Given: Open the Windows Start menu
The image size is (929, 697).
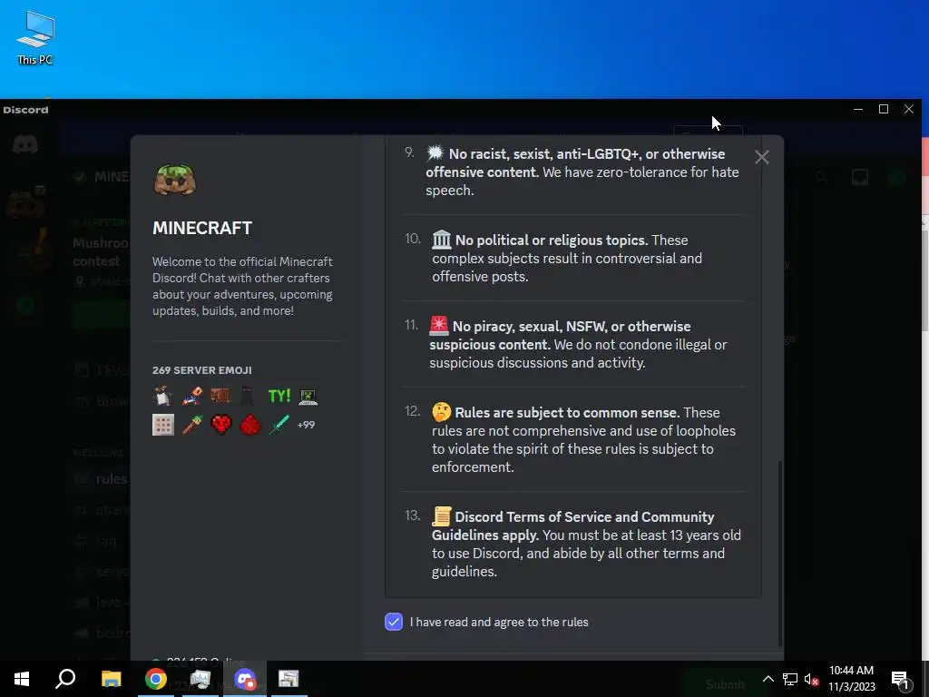Looking at the screenshot, I should coord(22,679).
